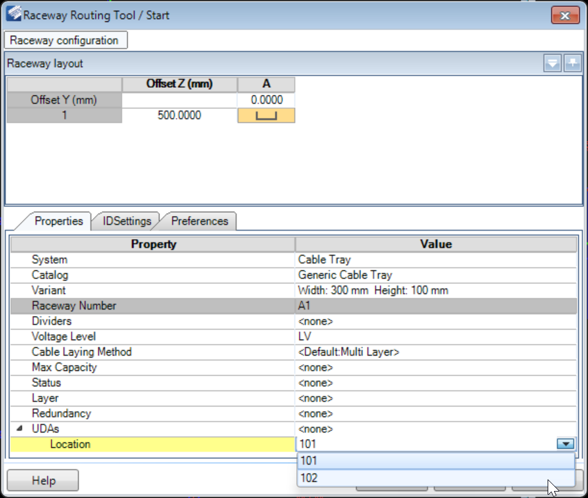
Task: Click the Redundancy value cell
Action: (436, 413)
